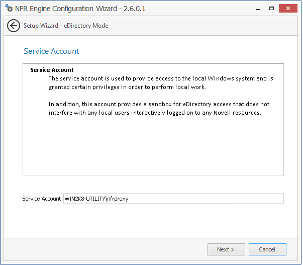Image resolution: width=303 pixels, height=265 pixels.
Task: Click the version number 2.6.0.1 in title bar
Action: click(x=134, y=9)
